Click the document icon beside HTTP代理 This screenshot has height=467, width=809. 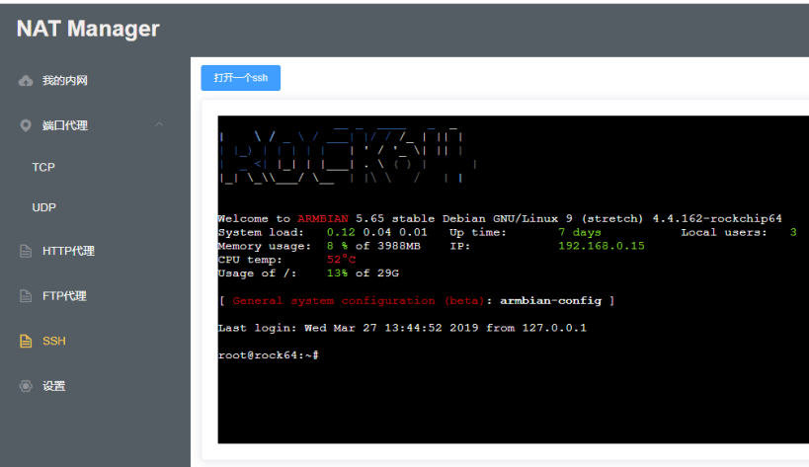26,251
